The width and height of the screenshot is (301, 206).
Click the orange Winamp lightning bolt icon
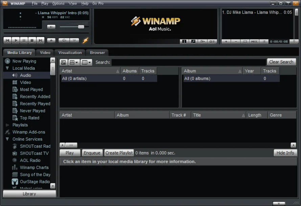click(x=85, y=40)
